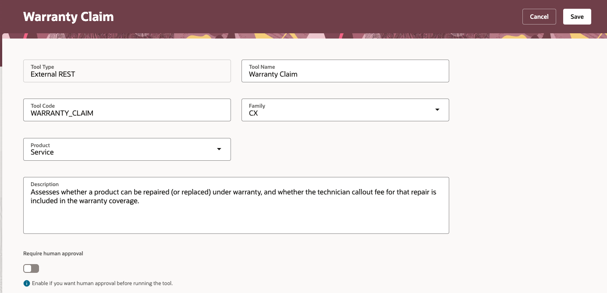Click the "Product" field label
The image size is (607, 293).
point(40,145)
